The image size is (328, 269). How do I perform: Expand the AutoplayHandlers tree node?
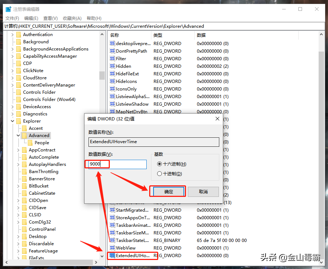click(18, 164)
